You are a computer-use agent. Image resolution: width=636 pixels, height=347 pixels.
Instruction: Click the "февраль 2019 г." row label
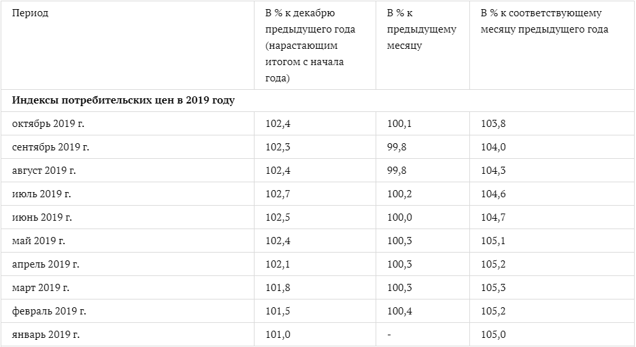click(x=49, y=311)
